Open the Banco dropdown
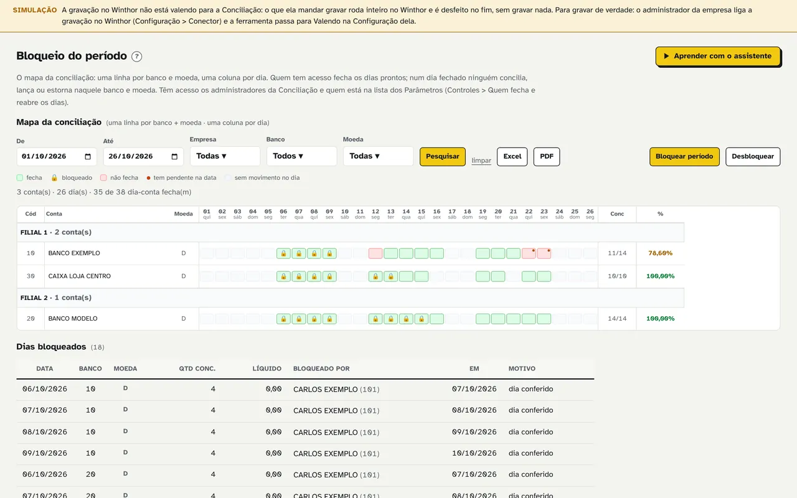Image resolution: width=797 pixels, height=498 pixels. 301,156
